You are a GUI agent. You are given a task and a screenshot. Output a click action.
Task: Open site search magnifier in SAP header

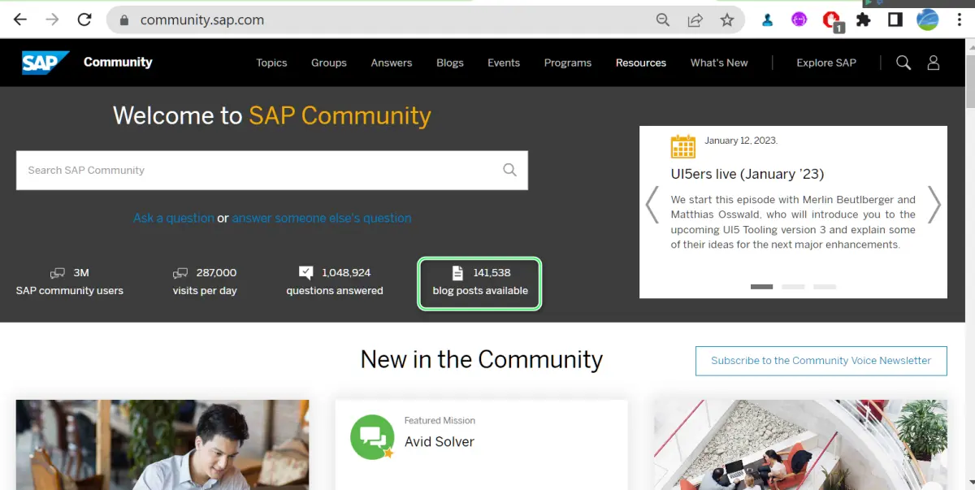tap(903, 63)
